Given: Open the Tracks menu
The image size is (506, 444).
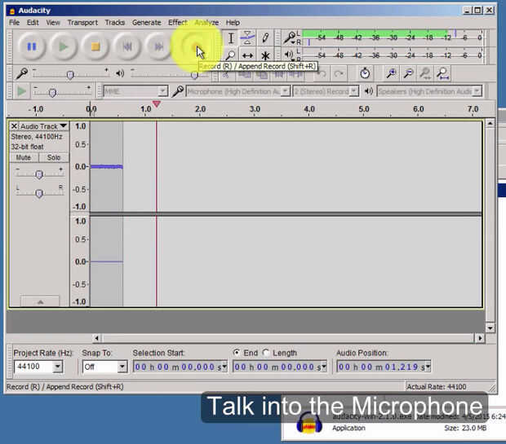Looking at the screenshot, I should pyautogui.click(x=114, y=23).
